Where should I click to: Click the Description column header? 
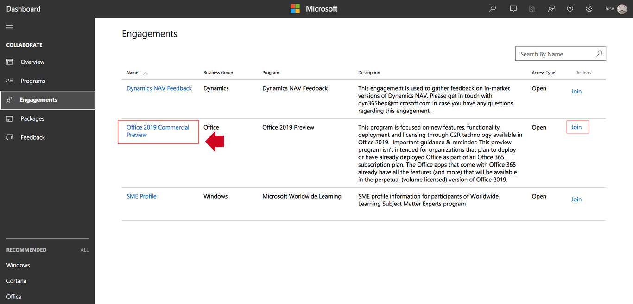[369, 73]
